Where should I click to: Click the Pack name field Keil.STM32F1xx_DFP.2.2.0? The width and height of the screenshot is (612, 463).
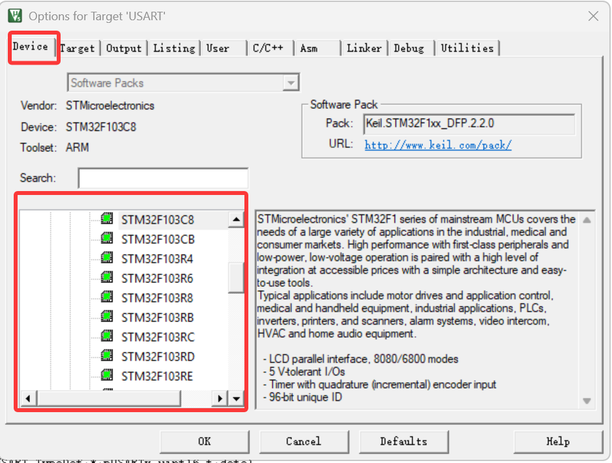pyautogui.click(x=469, y=124)
